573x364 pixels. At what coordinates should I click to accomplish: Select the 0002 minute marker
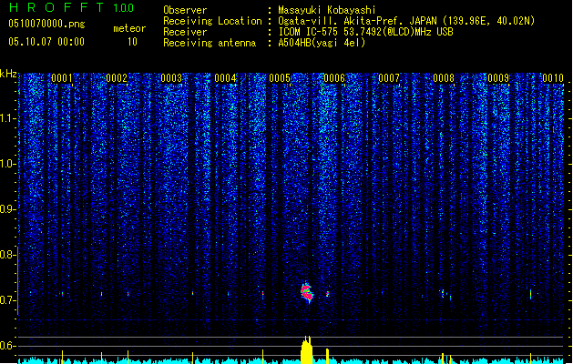[x=117, y=78]
